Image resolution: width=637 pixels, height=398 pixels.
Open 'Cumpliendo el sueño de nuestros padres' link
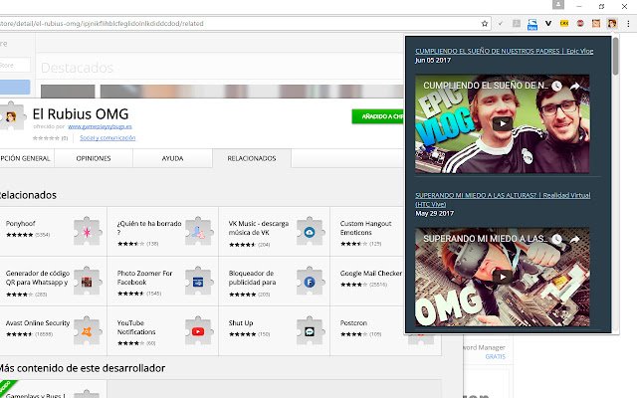click(x=505, y=51)
